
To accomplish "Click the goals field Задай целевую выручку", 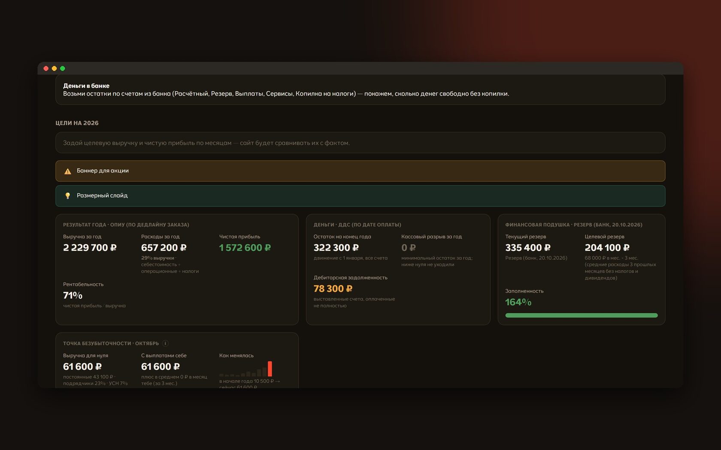I will tap(360, 143).
